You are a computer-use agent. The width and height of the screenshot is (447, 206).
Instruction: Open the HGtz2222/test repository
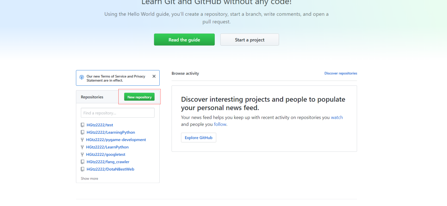(x=100, y=125)
